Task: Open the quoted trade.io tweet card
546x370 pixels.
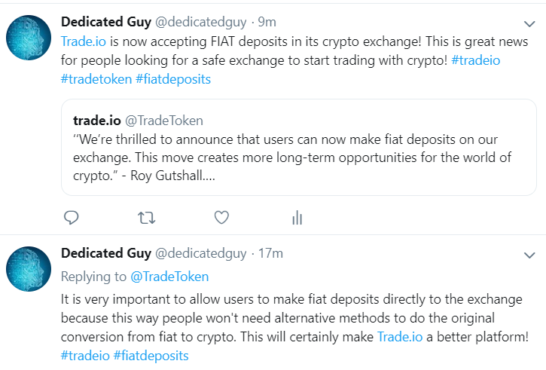Action: click(x=299, y=148)
